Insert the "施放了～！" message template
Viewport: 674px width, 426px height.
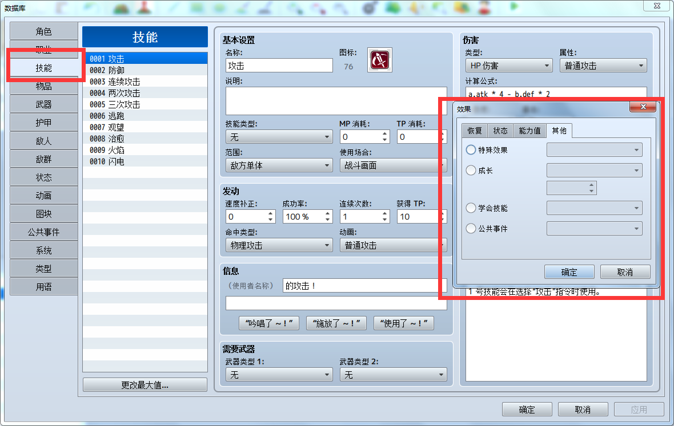coord(336,323)
